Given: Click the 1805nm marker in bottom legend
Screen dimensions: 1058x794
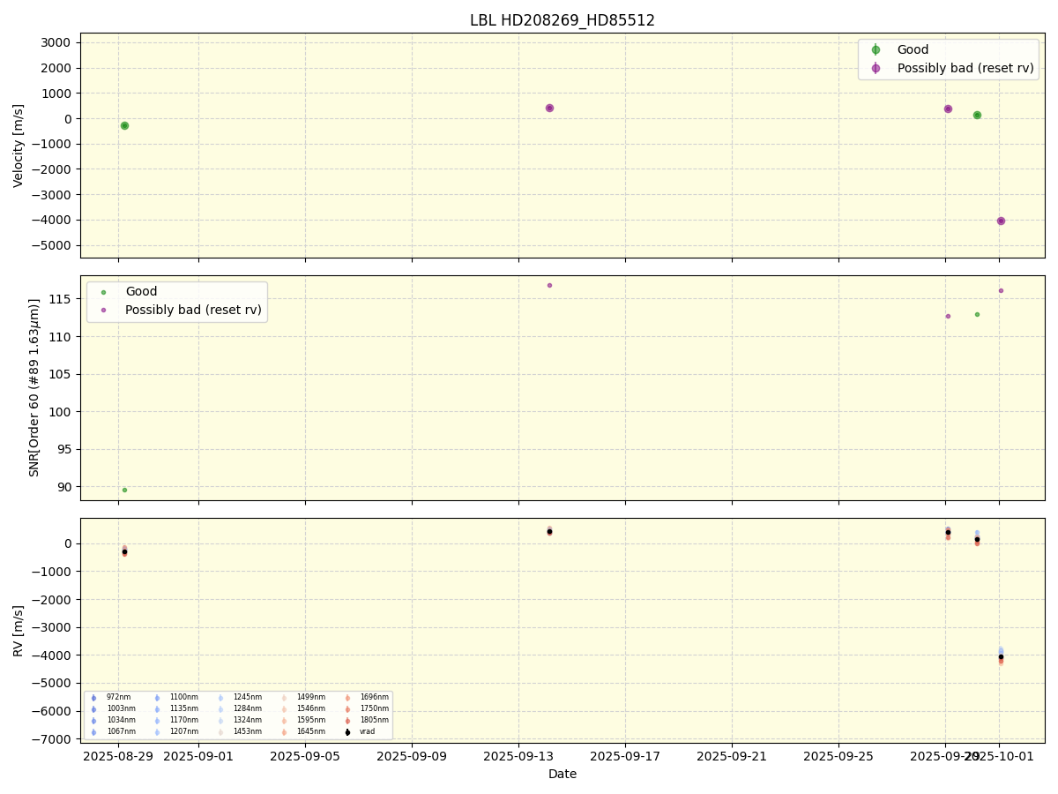Looking at the screenshot, I should coord(347,720).
